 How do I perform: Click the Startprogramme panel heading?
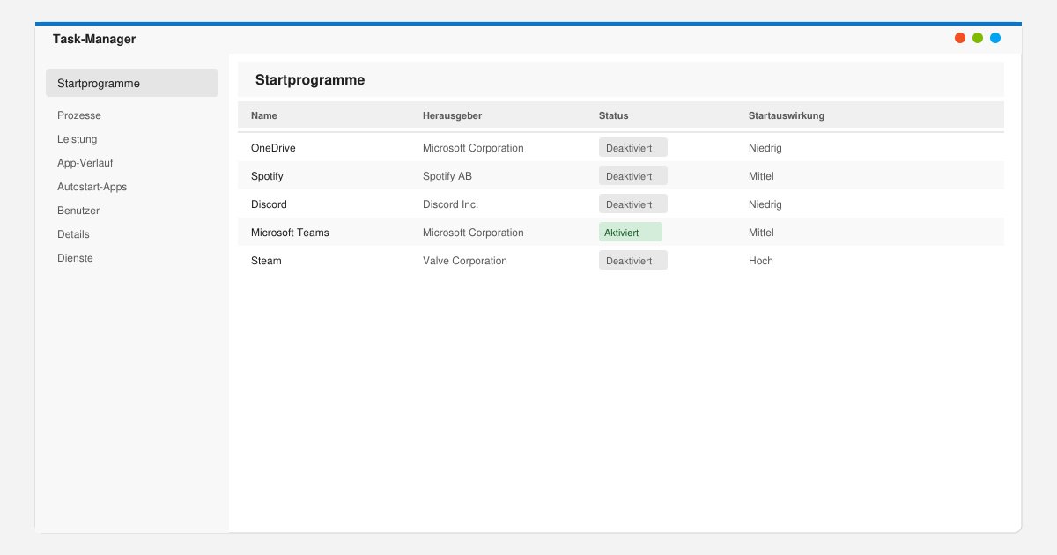click(310, 80)
